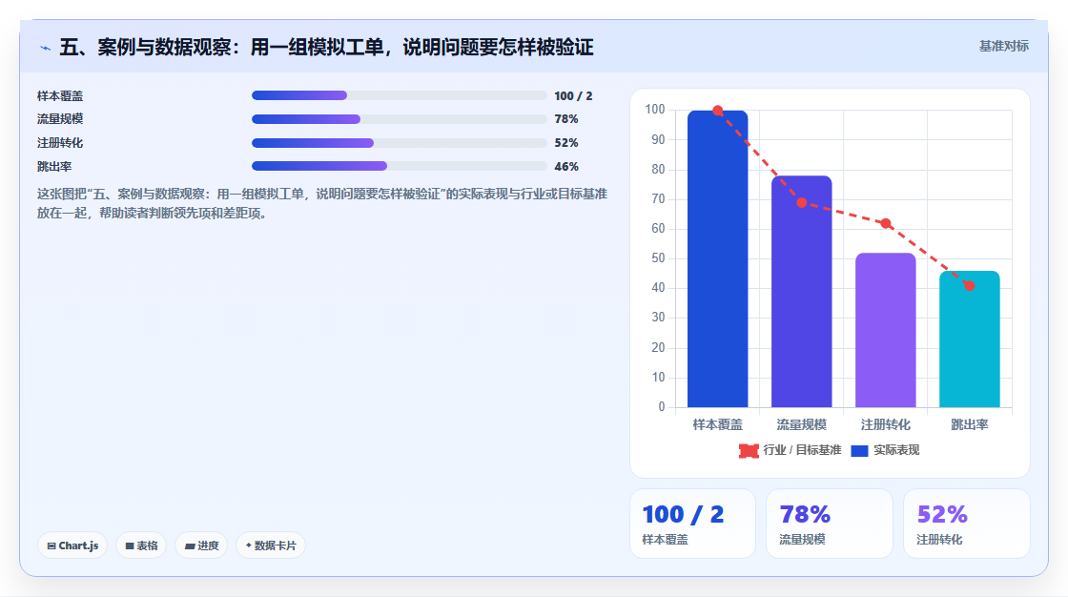1068x597 pixels.
Task: Click the 样本覆盖 progress row label
Action: click(60, 96)
